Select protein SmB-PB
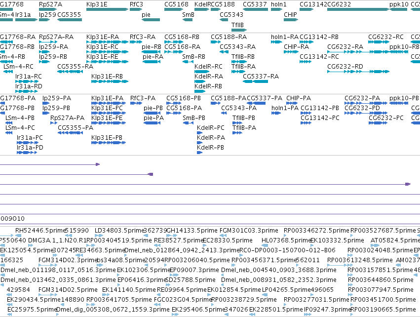Image resolution: width=420 pixels, height=317 pixels. tap(188, 123)
